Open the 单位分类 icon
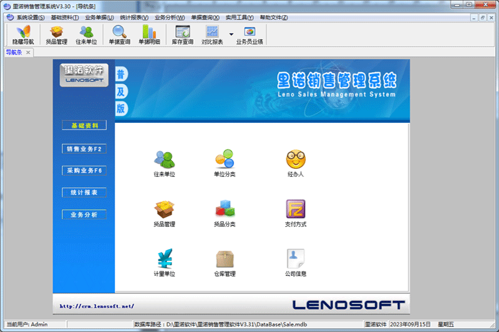Viewport: 499px width, 332px height. pos(225,164)
